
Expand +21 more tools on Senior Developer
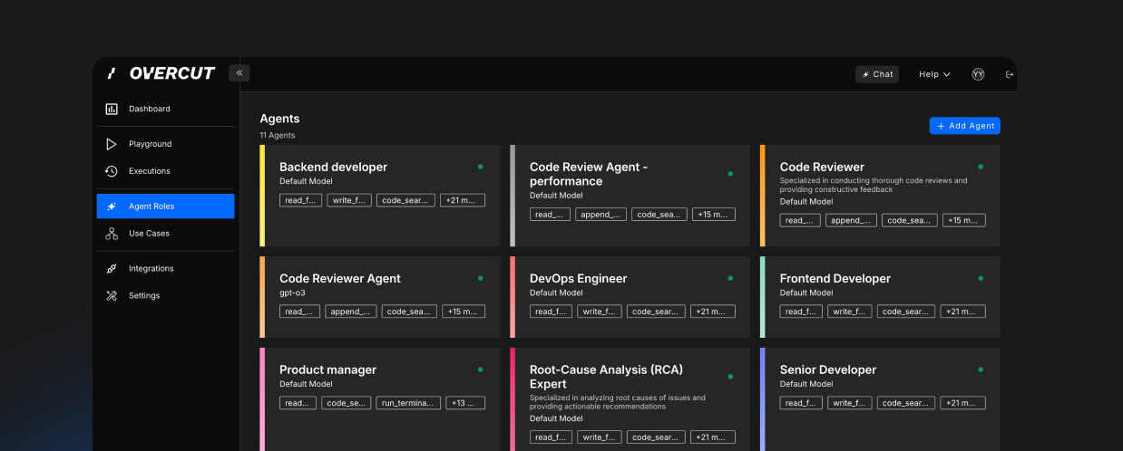click(963, 403)
